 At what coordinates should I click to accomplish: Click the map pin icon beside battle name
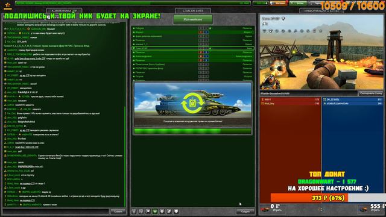click(283, 19)
